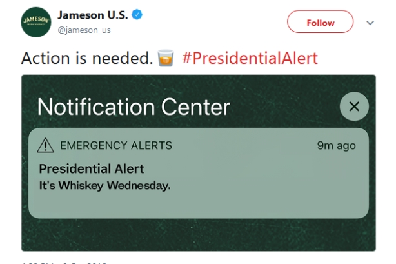396x264 pixels.
Task: Open Jameson U.S. display name link
Action: point(93,15)
